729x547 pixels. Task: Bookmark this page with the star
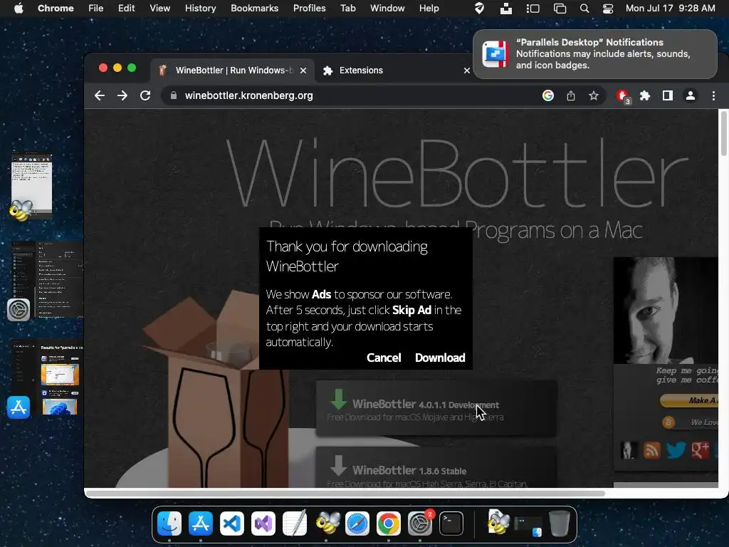tap(594, 96)
